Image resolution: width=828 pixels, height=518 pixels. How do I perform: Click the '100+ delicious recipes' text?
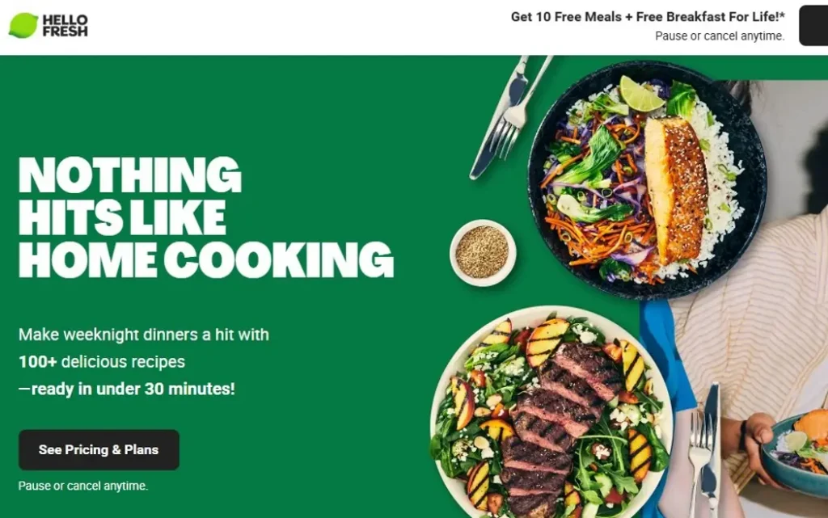click(x=102, y=362)
